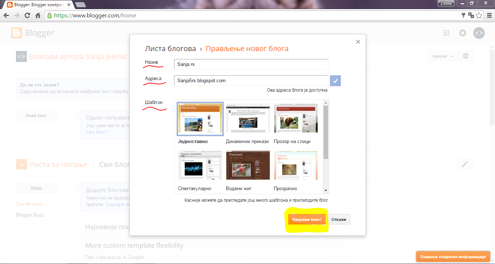The height and width of the screenshot is (264, 495).
Task: Click the translate page icon in address bar
Action: click(x=471, y=15)
